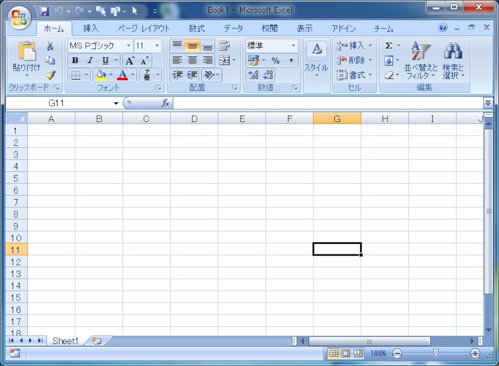Toggle Italic formatting
Screen dimensions: 499x366
pos(90,61)
